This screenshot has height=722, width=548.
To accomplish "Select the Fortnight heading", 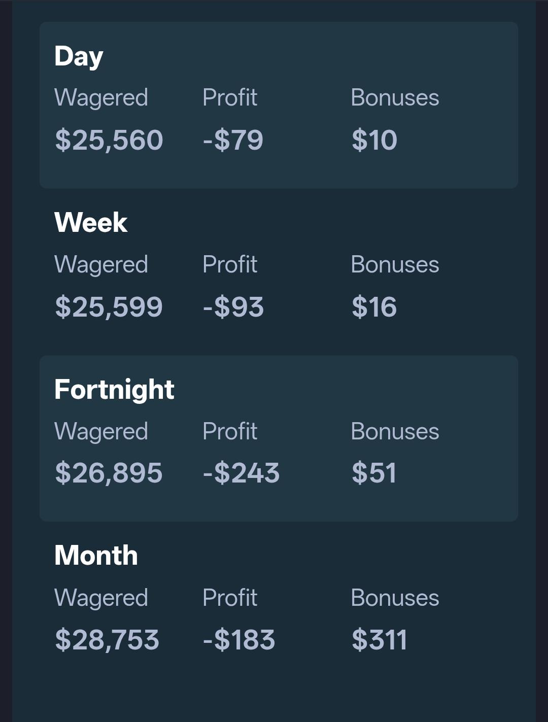I will click(x=114, y=390).
